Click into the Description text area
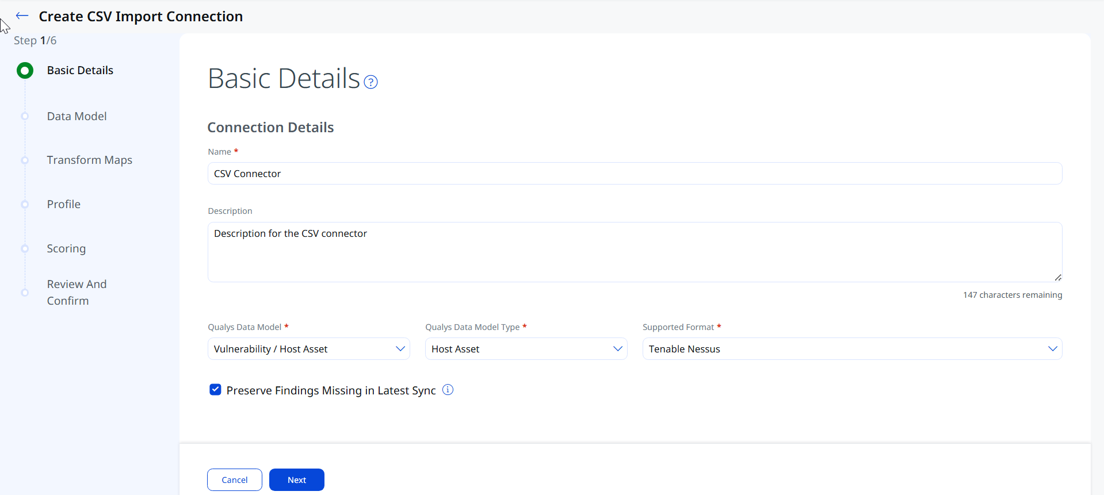 tap(635, 252)
